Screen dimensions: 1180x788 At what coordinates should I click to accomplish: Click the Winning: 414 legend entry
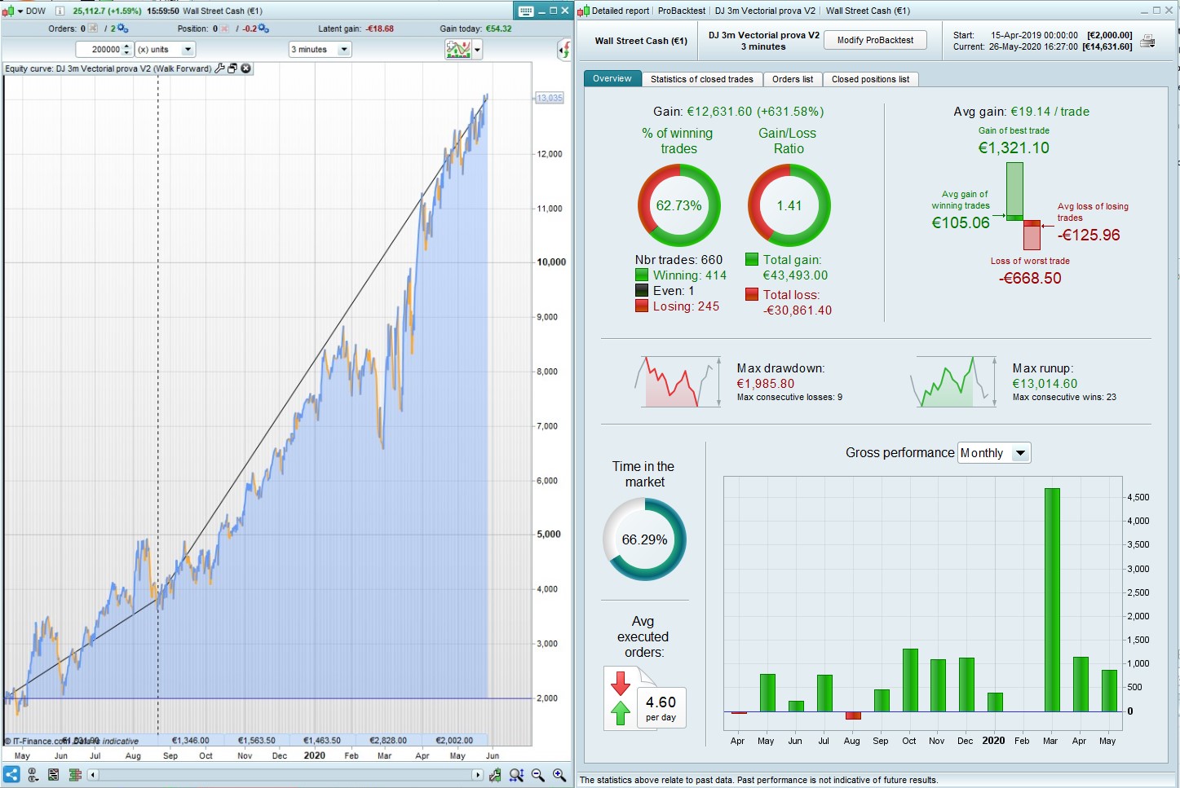click(x=681, y=275)
